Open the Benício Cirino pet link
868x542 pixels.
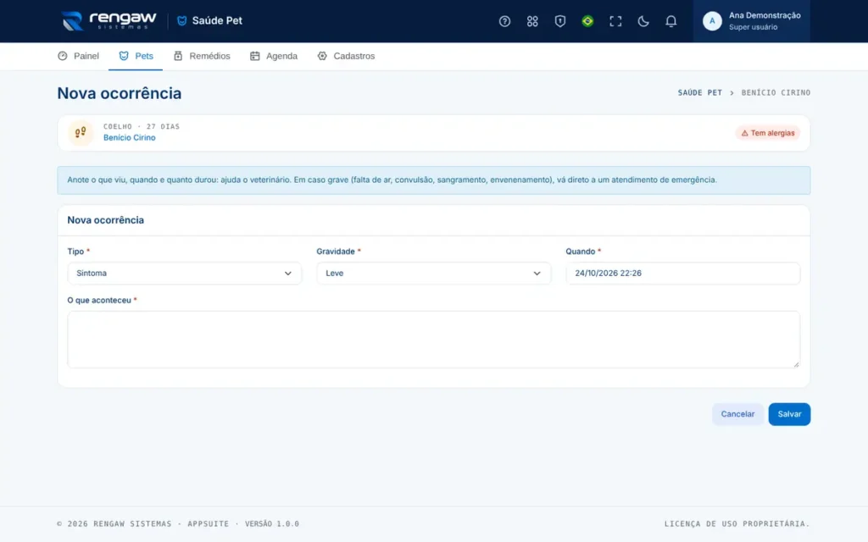(130, 138)
